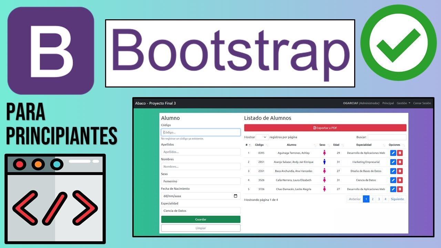Delete the Chao Damacén row

tap(400, 189)
